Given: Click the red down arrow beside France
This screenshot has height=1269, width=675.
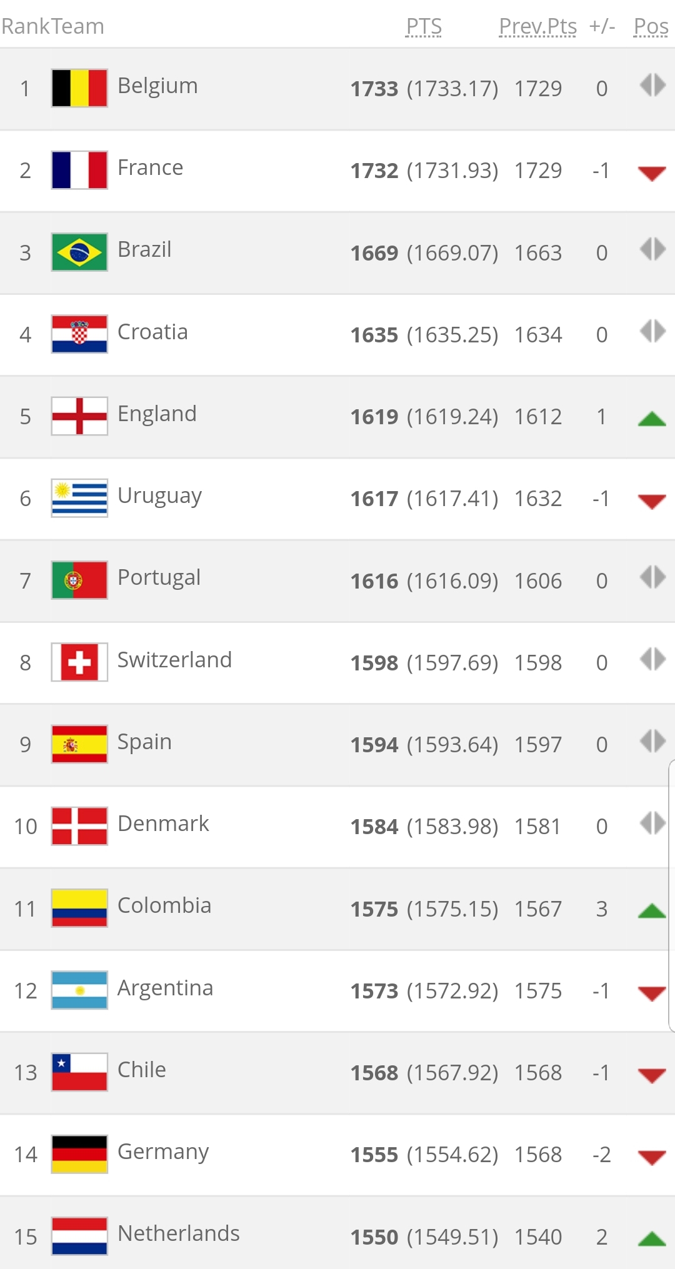Looking at the screenshot, I should [652, 173].
